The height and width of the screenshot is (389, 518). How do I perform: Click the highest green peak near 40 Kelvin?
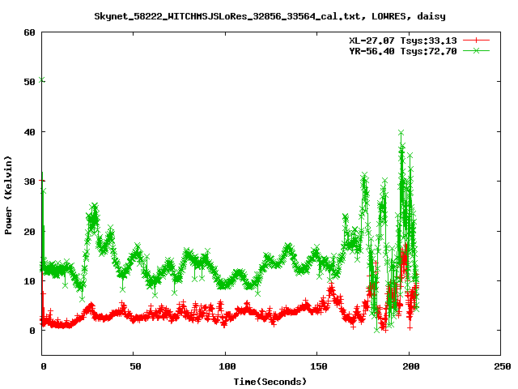pyautogui.click(x=401, y=133)
